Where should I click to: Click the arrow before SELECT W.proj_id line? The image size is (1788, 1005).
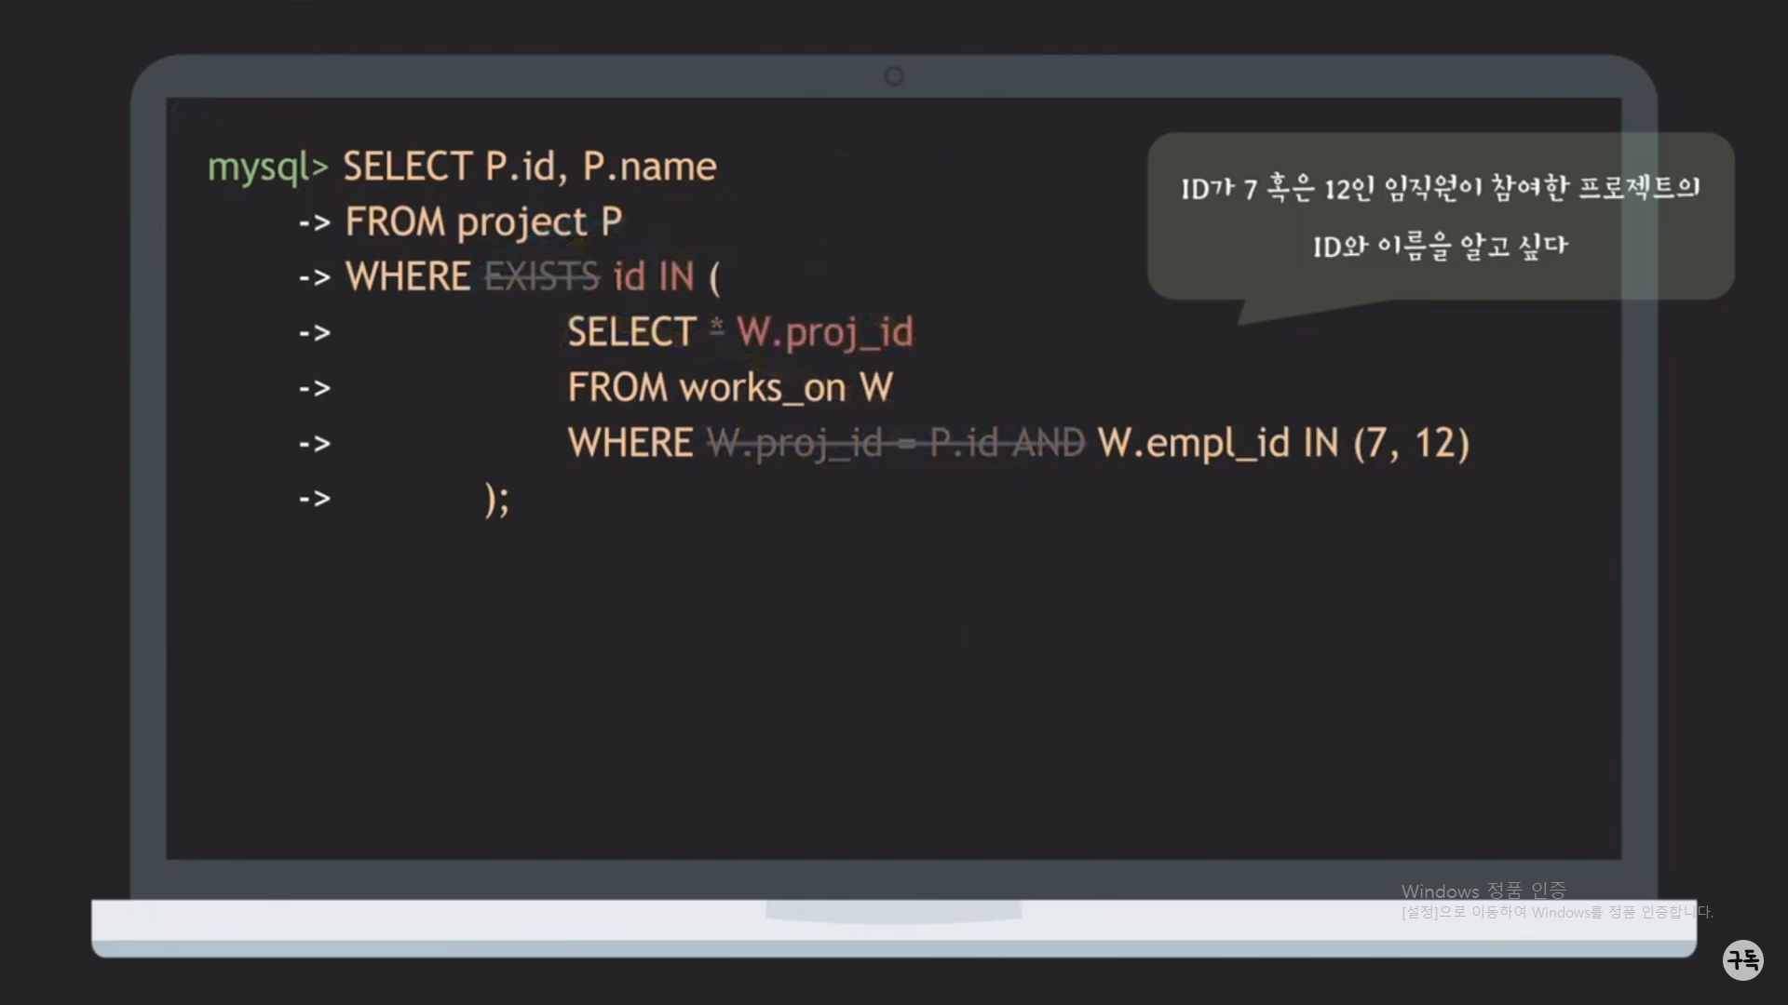(x=315, y=333)
